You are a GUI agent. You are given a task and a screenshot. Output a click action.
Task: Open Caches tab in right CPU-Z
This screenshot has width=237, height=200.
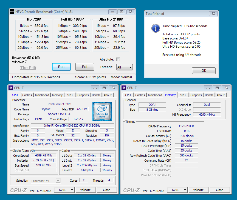[x=140, y=95]
